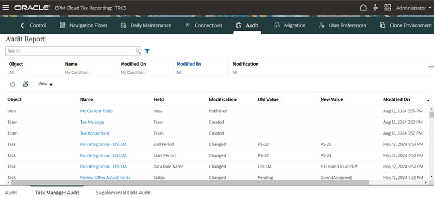Screen dimensions: 434x198
Task: Open Daily Maintenance card
Action: pyautogui.click(x=146, y=25)
